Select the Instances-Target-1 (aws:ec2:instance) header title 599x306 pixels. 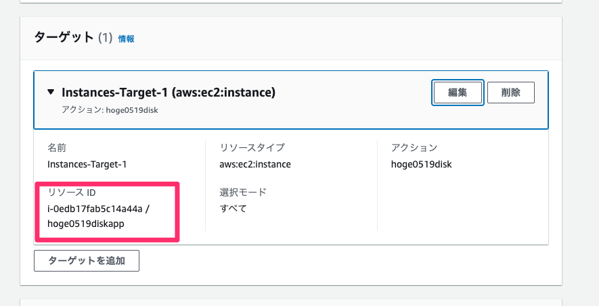click(169, 93)
